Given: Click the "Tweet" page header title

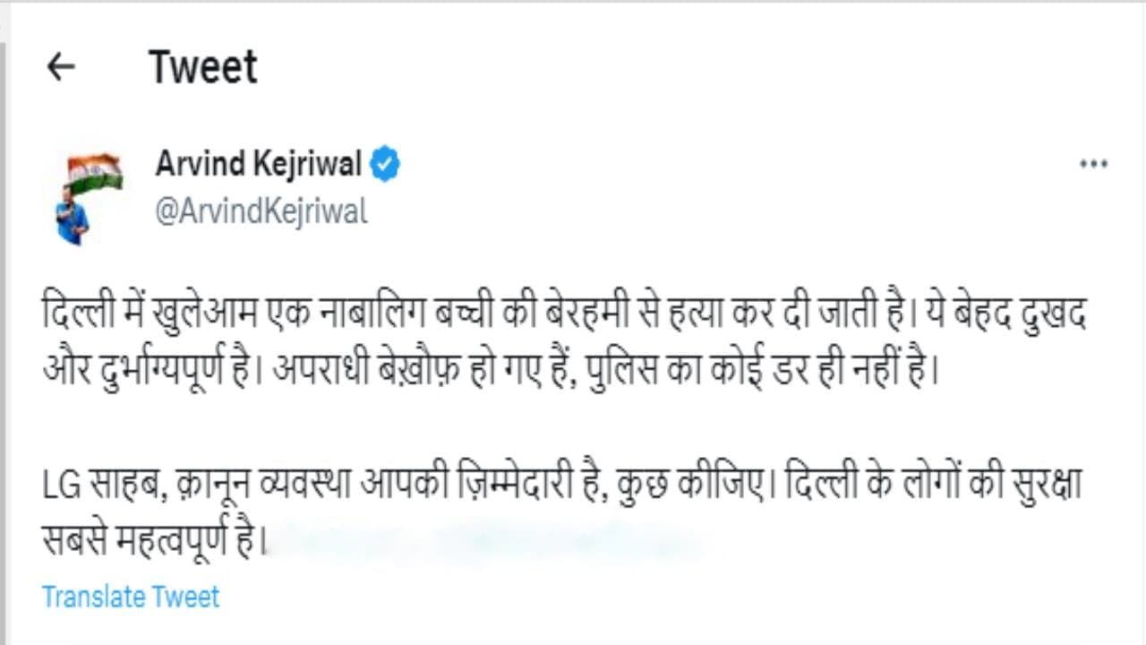Looking at the screenshot, I should [203, 67].
